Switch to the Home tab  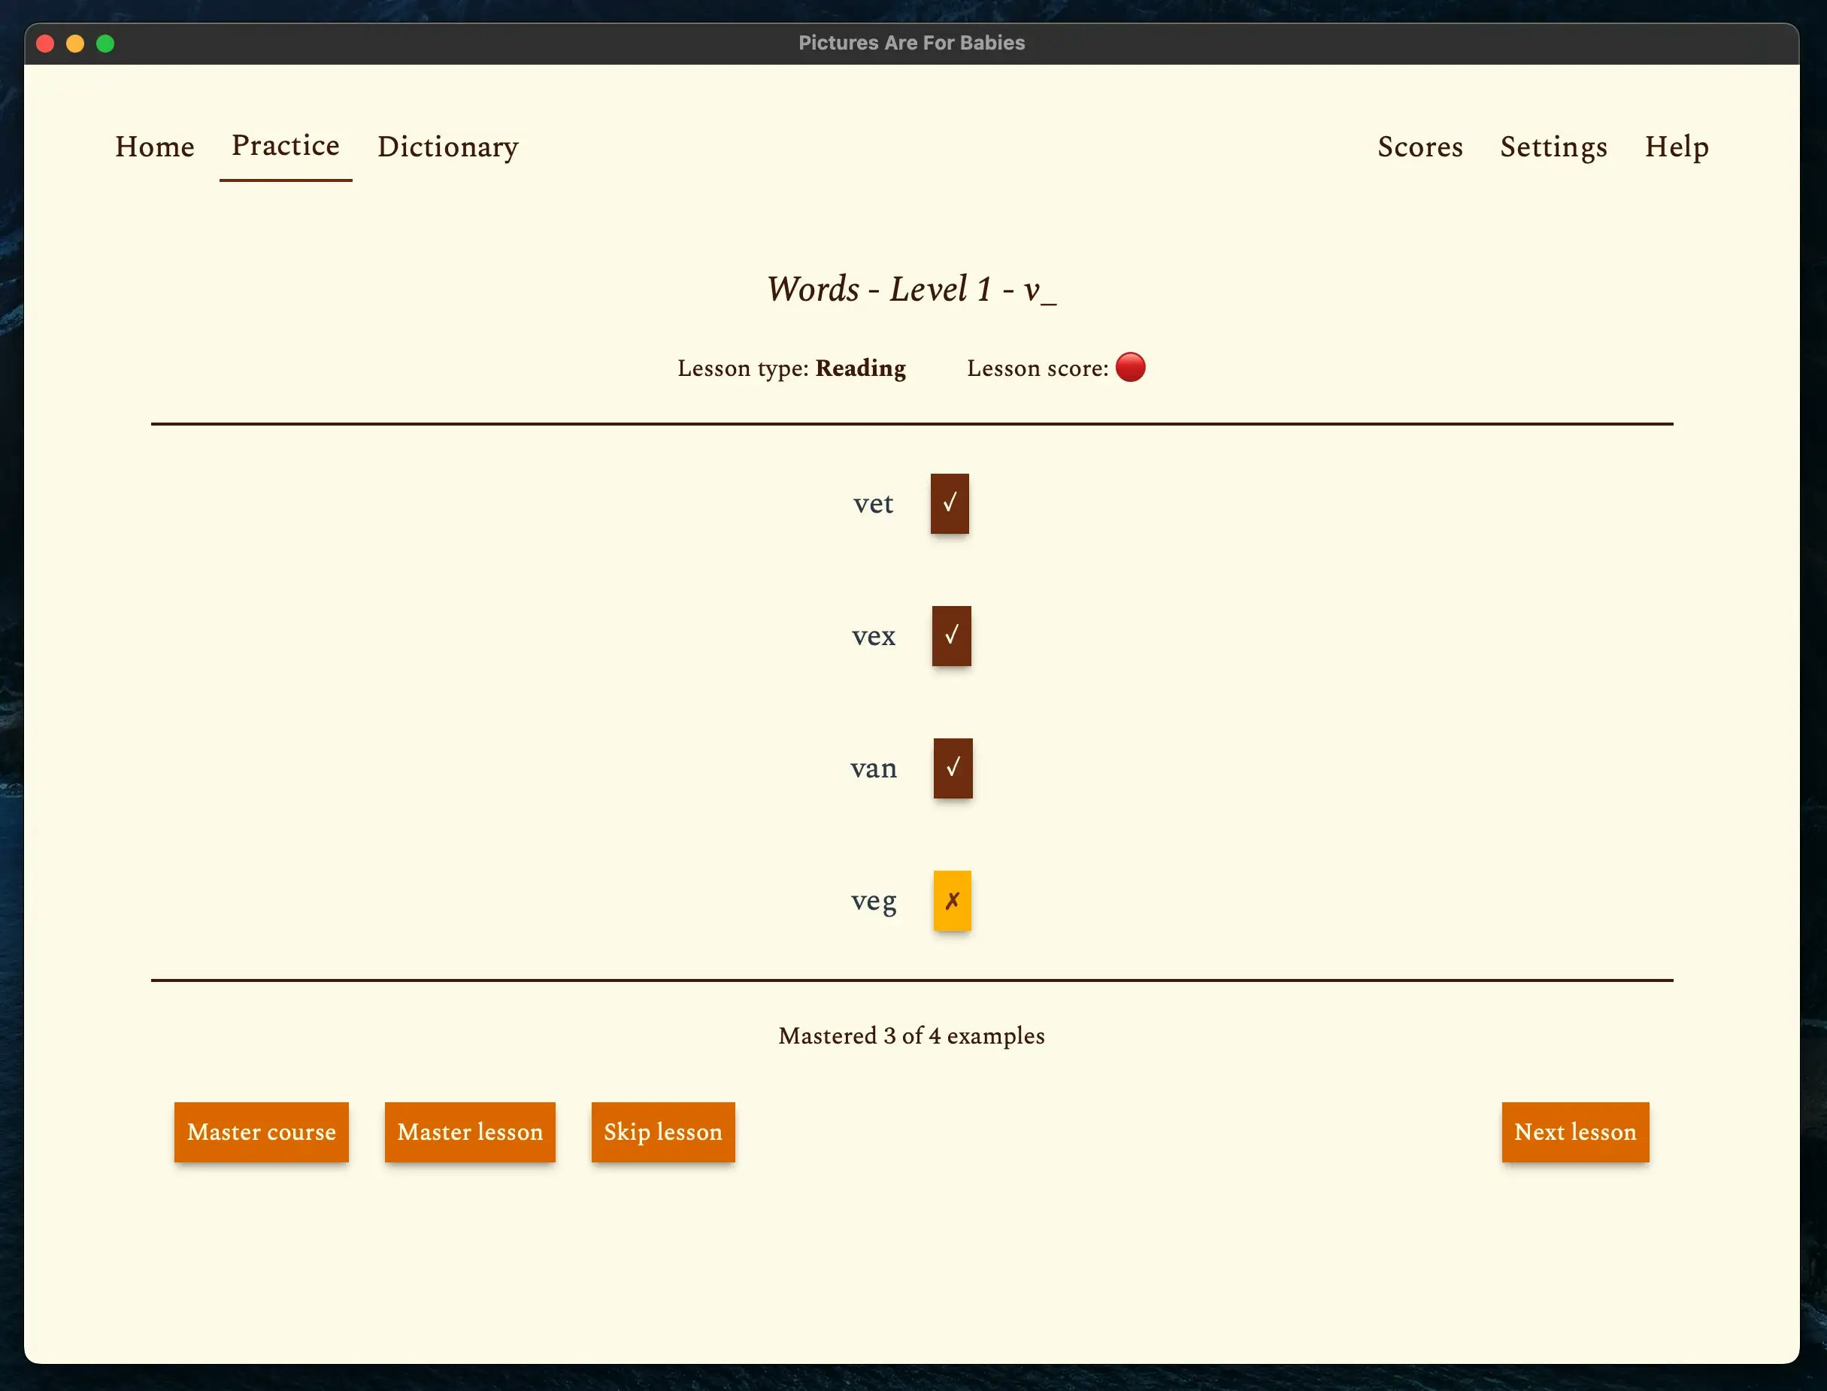tap(154, 147)
